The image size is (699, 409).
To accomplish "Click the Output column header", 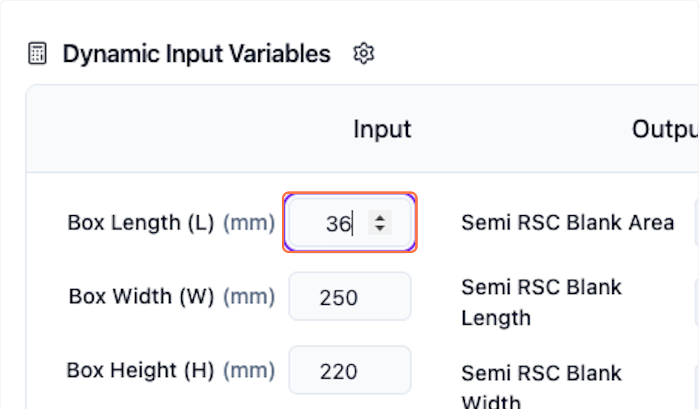I will coord(665,129).
